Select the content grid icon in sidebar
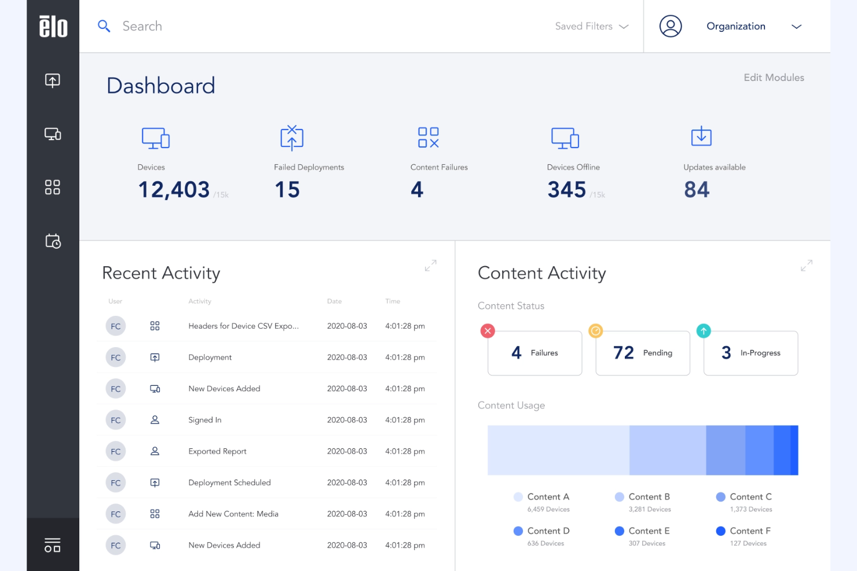The height and width of the screenshot is (571, 857). pos(53,187)
